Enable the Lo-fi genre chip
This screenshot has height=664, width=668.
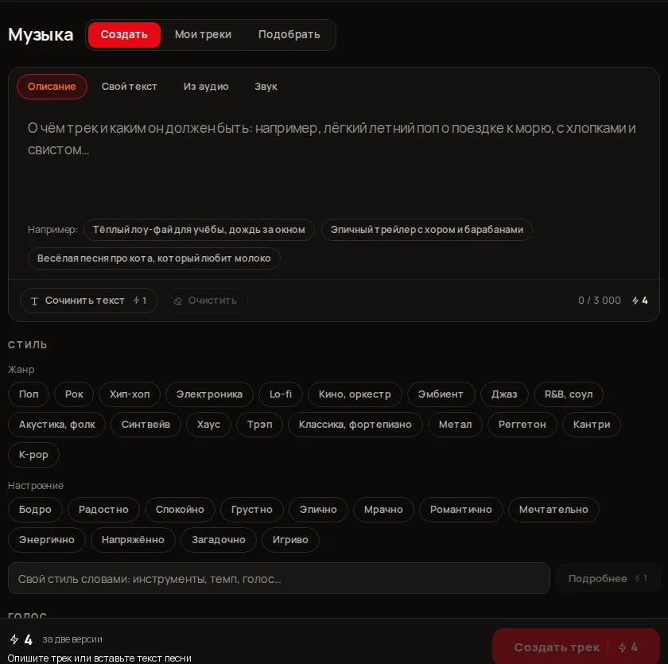(280, 394)
